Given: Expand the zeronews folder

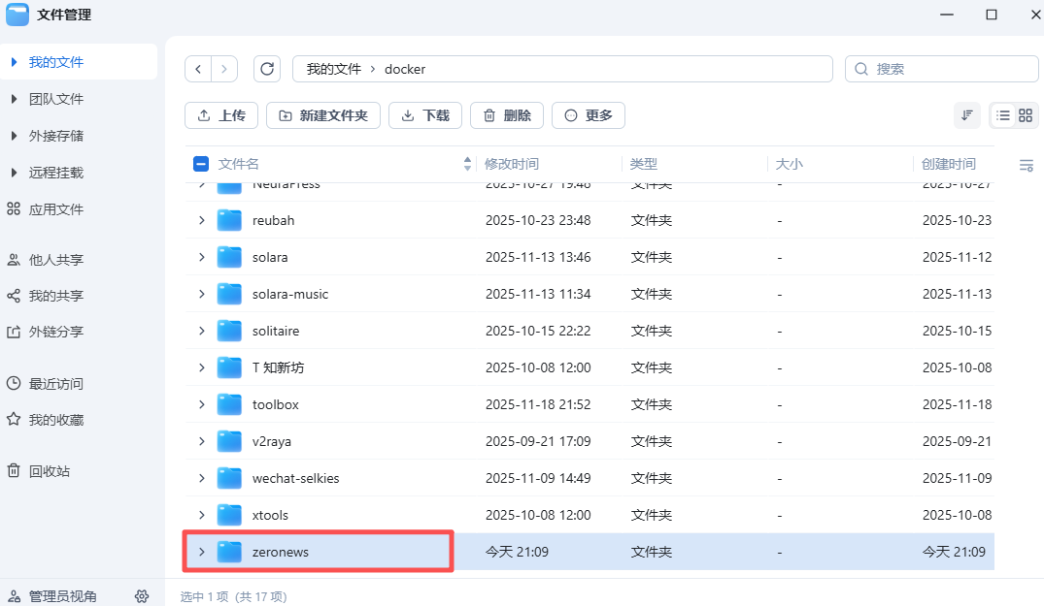Looking at the screenshot, I should click(201, 551).
